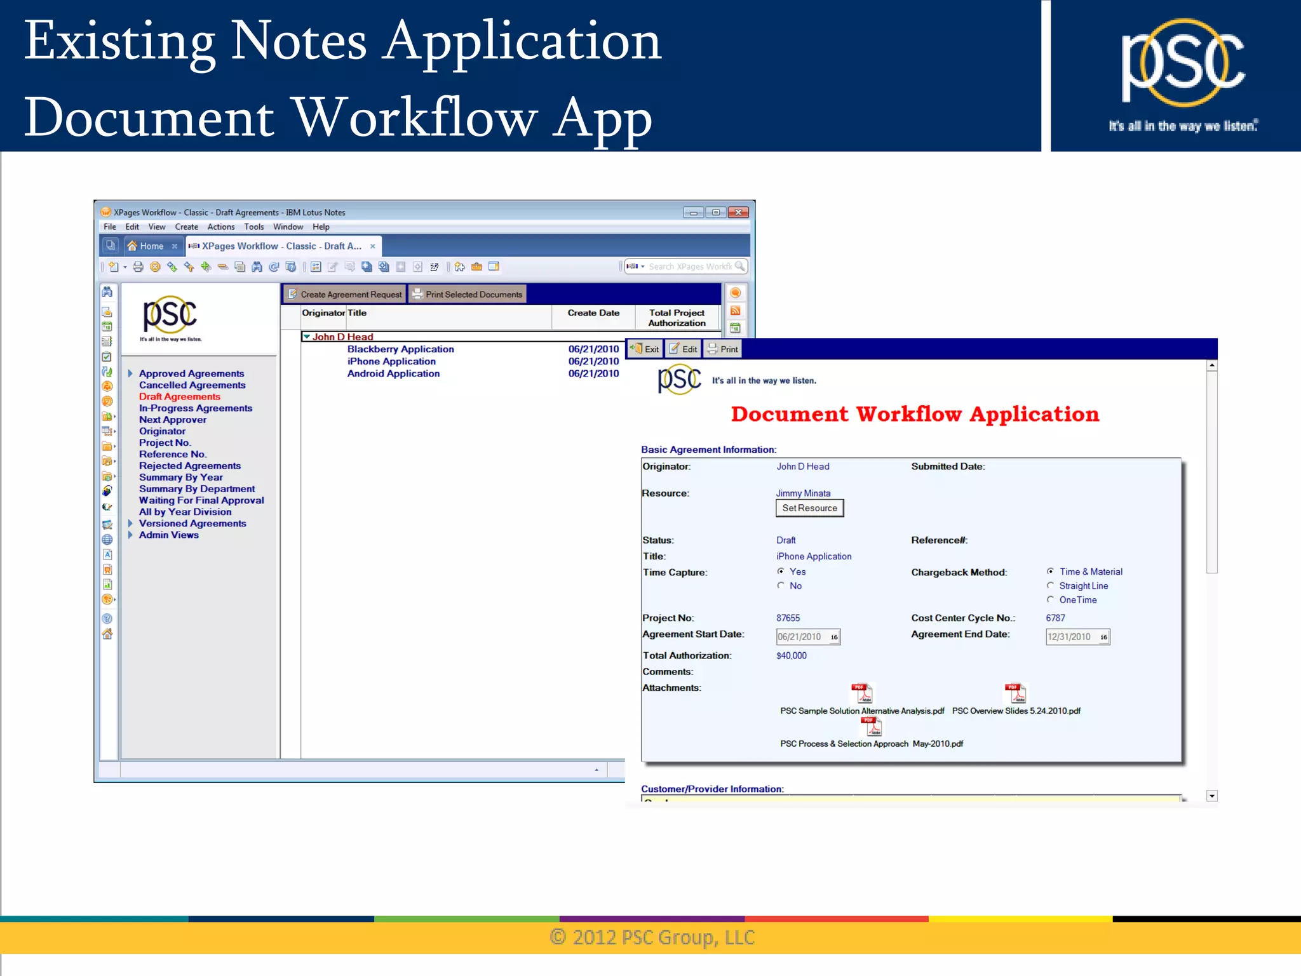Open the Create menu

coord(187,227)
